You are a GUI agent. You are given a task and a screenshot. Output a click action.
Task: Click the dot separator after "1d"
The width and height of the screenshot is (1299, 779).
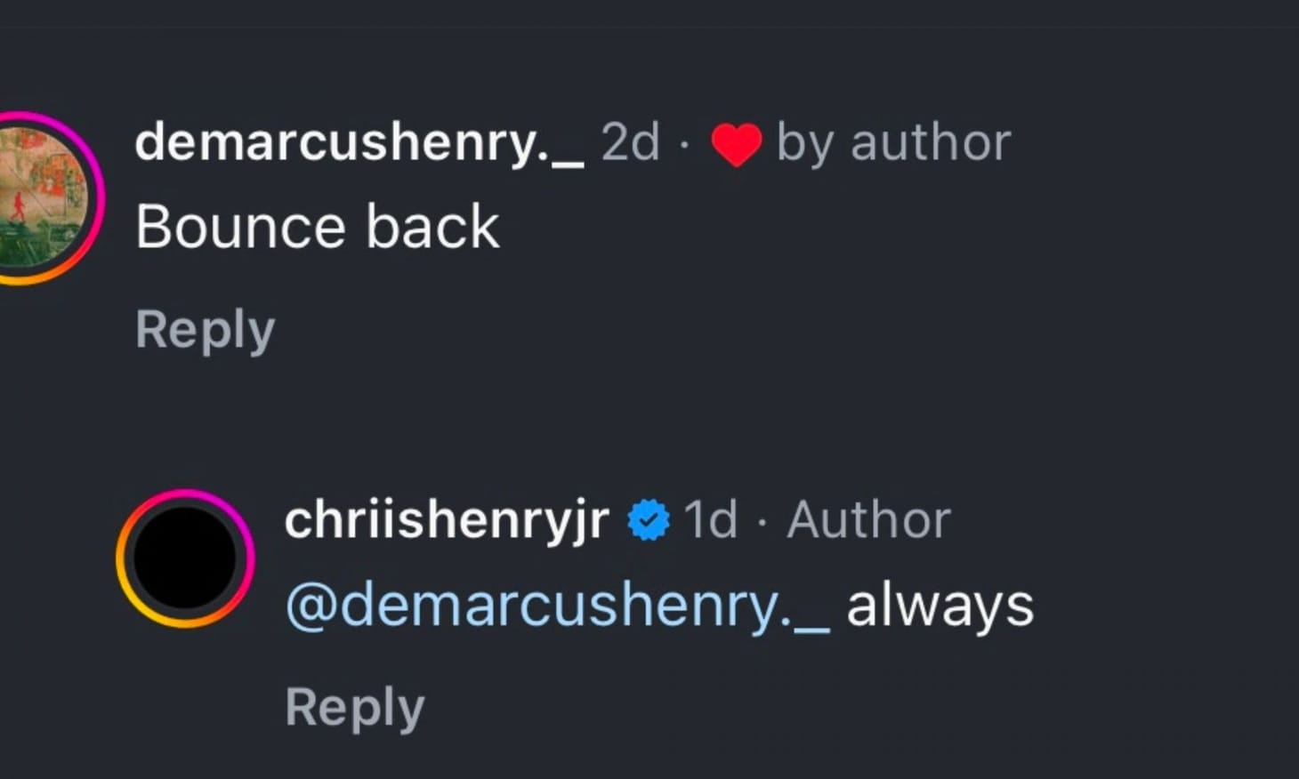point(762,521)
